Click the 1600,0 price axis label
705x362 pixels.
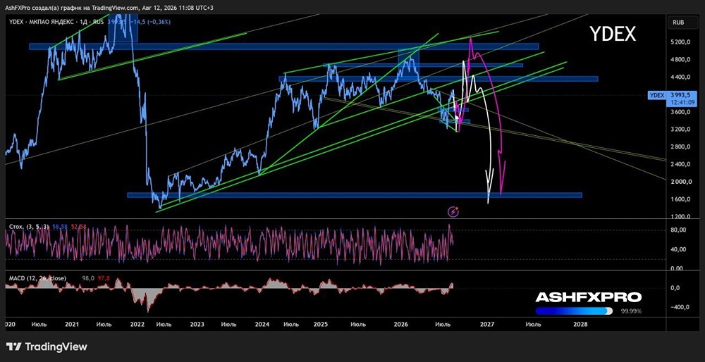pyautogui.click(x=682, y=199)
